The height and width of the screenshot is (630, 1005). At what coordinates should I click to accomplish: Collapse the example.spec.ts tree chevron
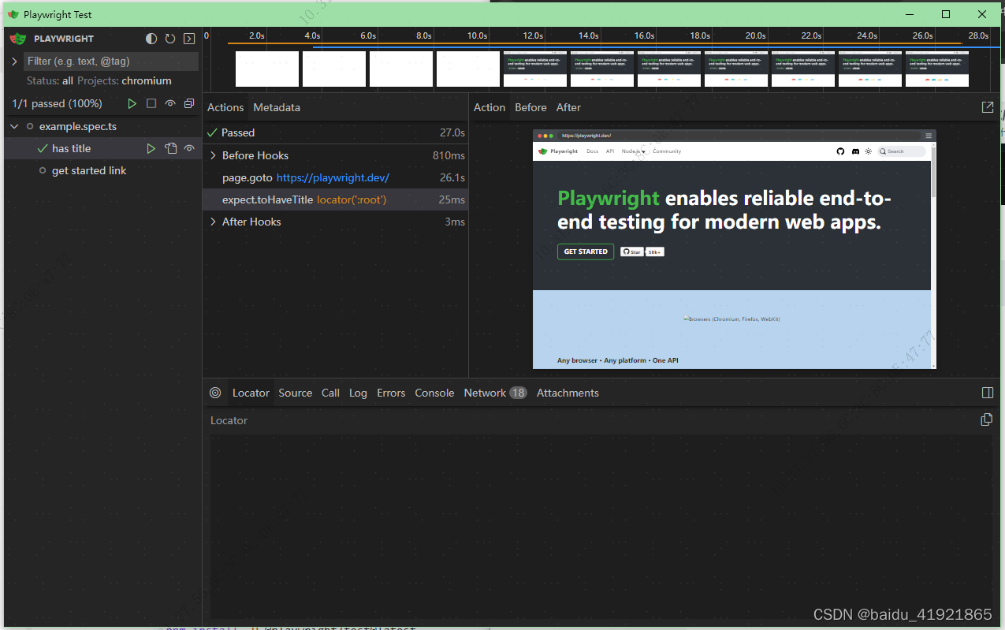(14, 126)
